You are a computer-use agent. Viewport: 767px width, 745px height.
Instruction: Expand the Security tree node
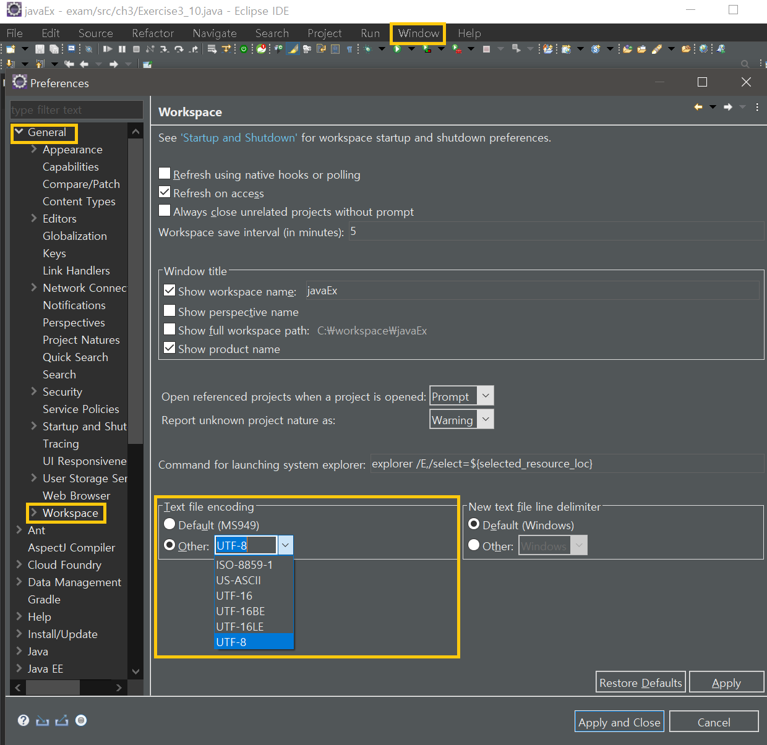coord(34,391)
